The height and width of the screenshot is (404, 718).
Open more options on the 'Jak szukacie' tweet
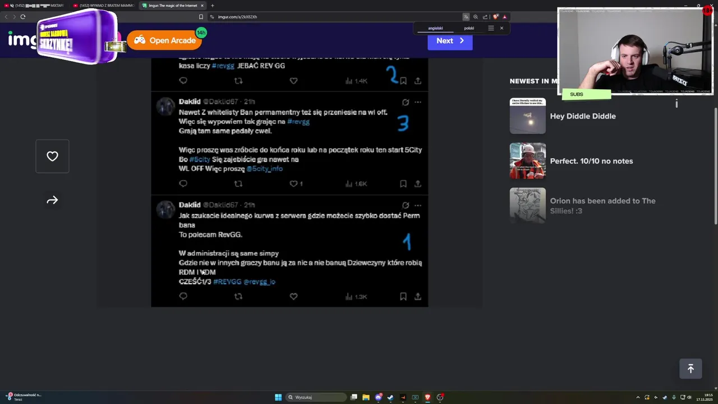417,205
